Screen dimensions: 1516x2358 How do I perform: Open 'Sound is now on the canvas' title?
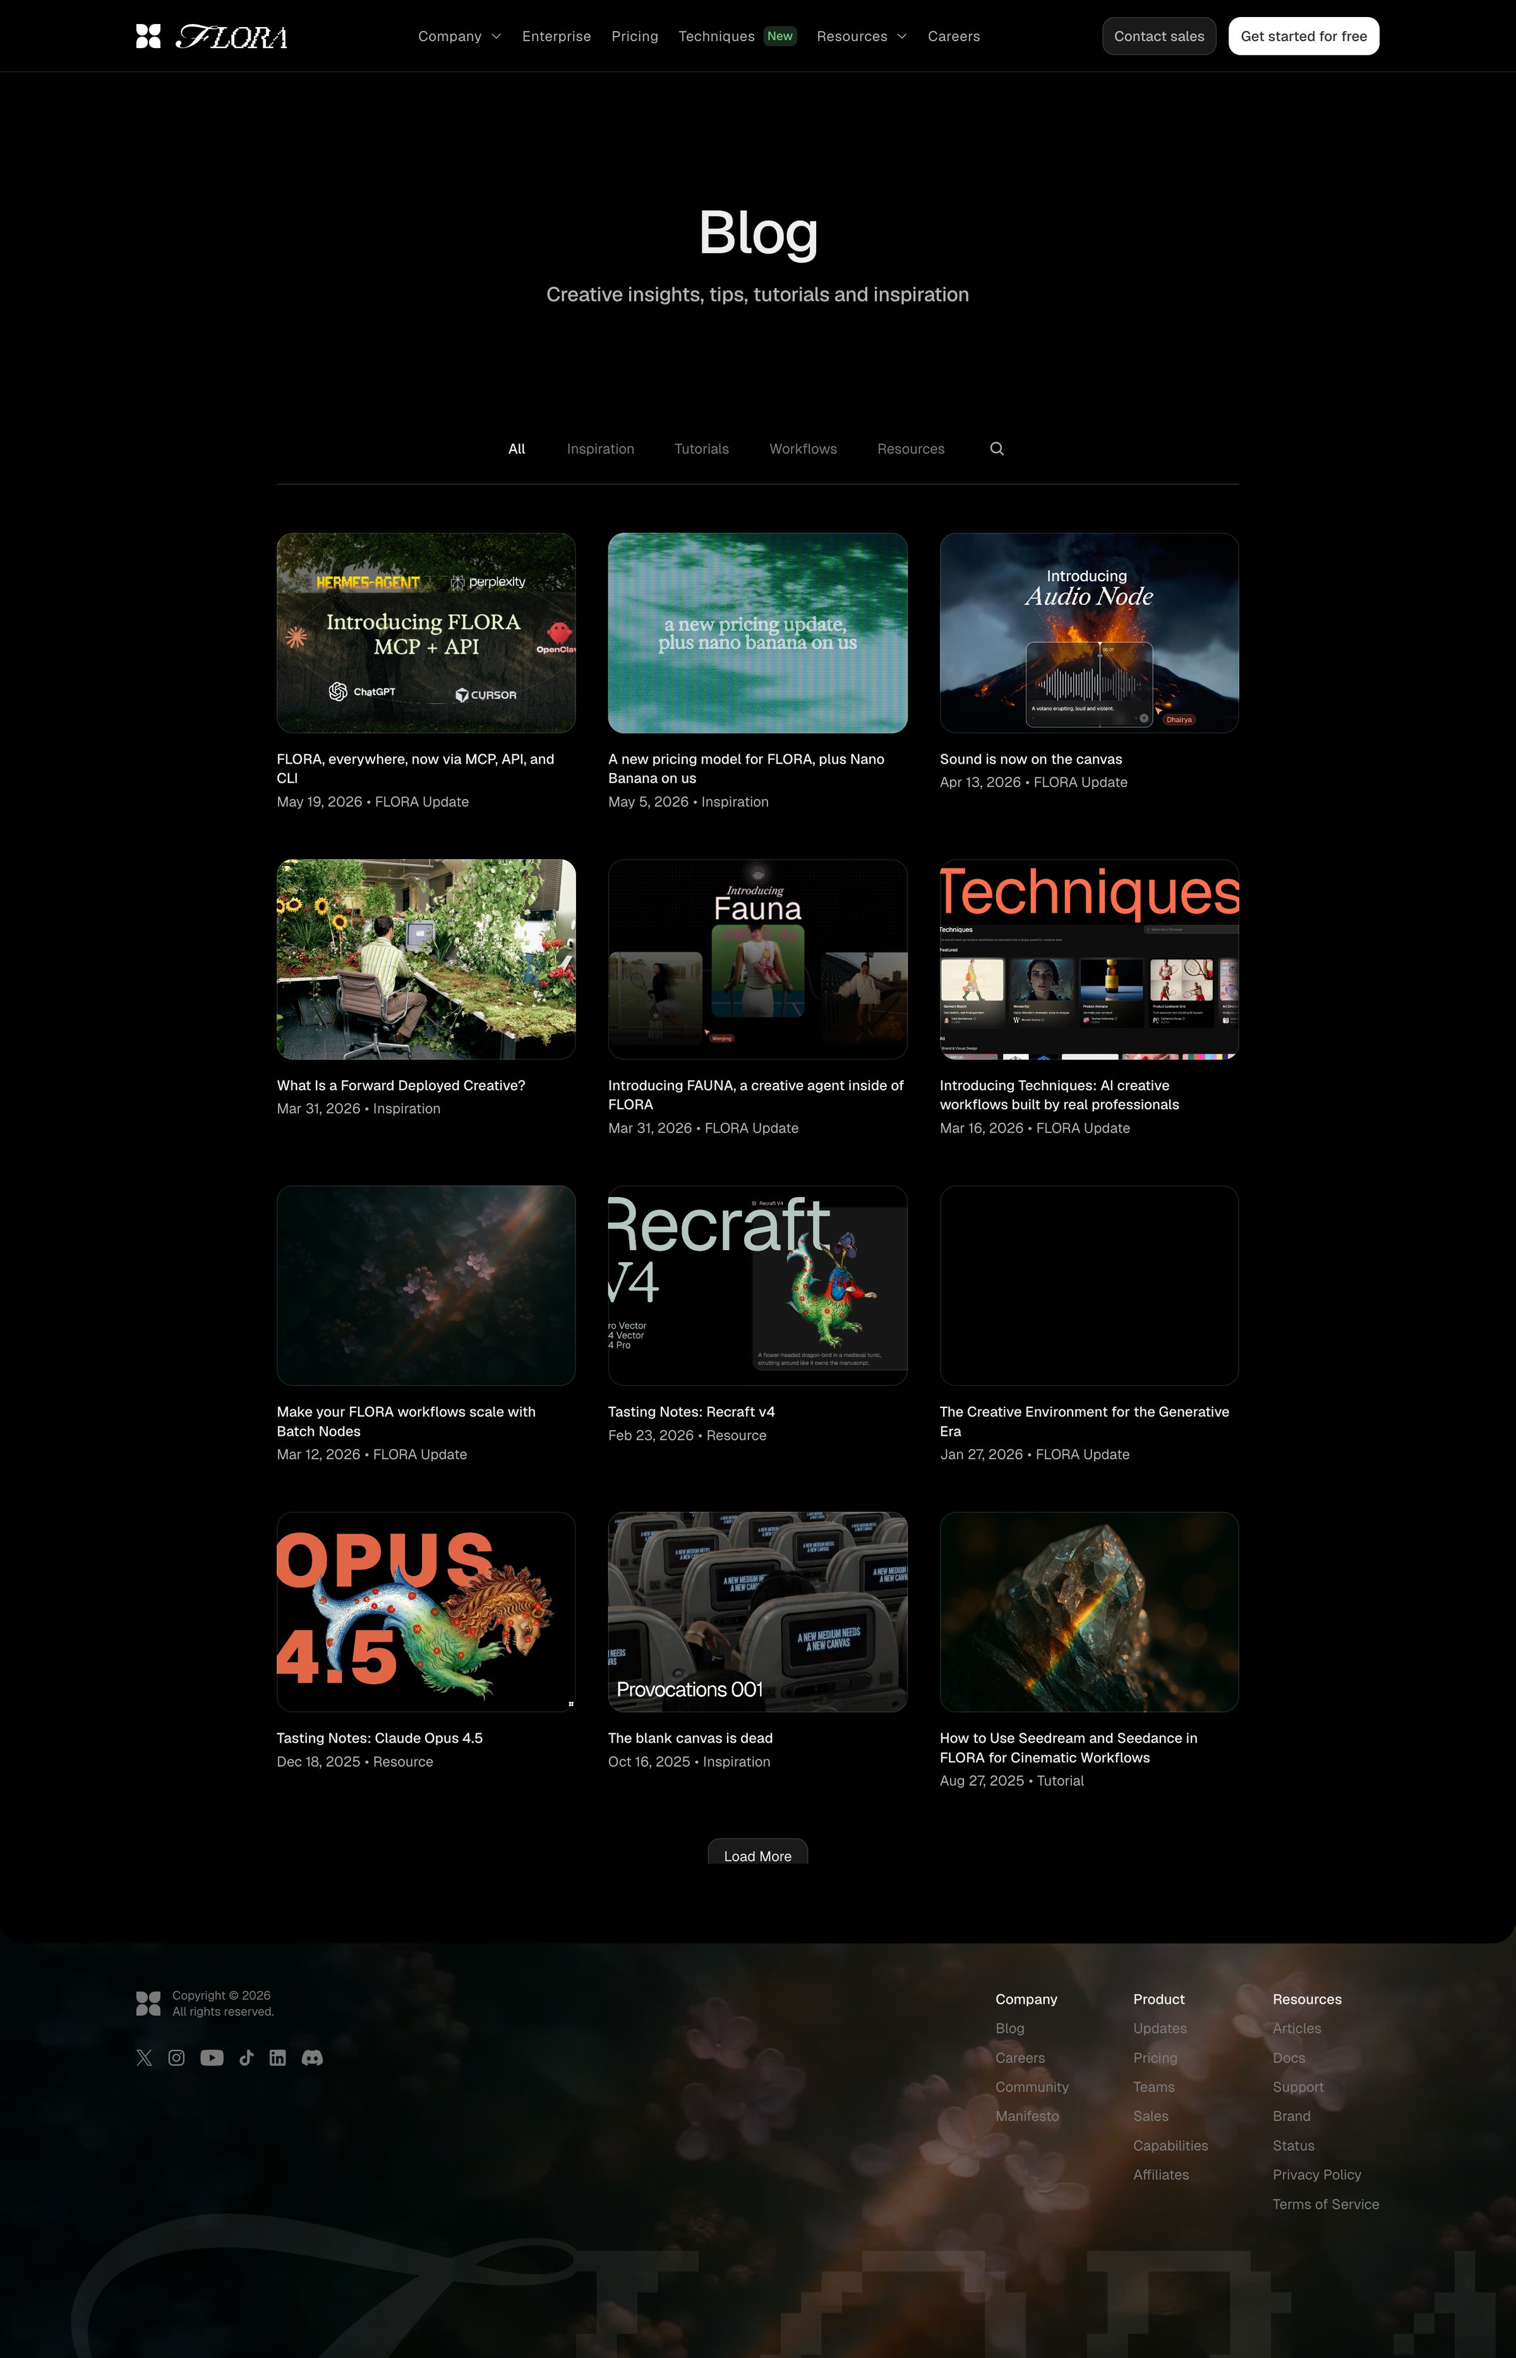click(x=1031, y=759)
